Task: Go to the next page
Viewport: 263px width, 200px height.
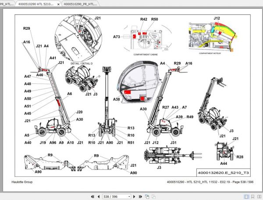Action: (134, 197)
